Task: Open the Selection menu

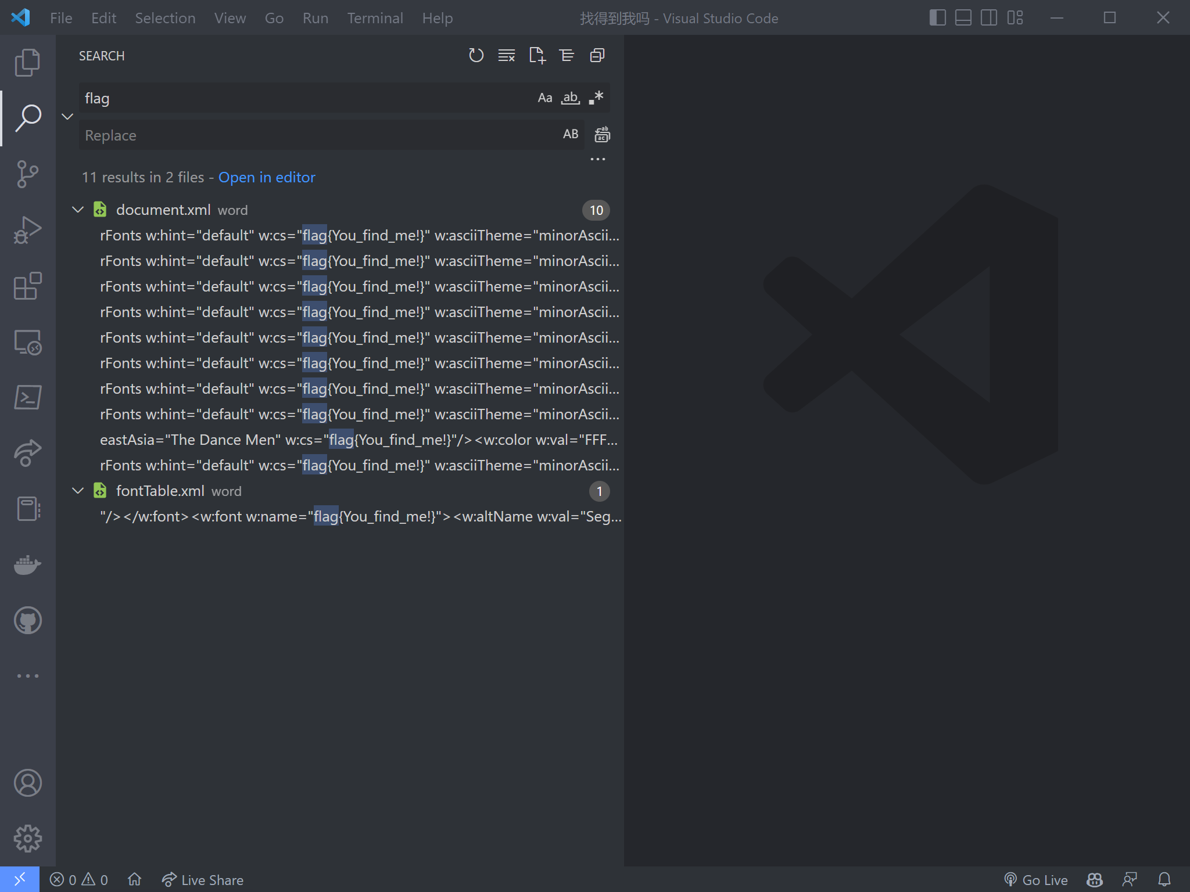Action: [165, 18]
